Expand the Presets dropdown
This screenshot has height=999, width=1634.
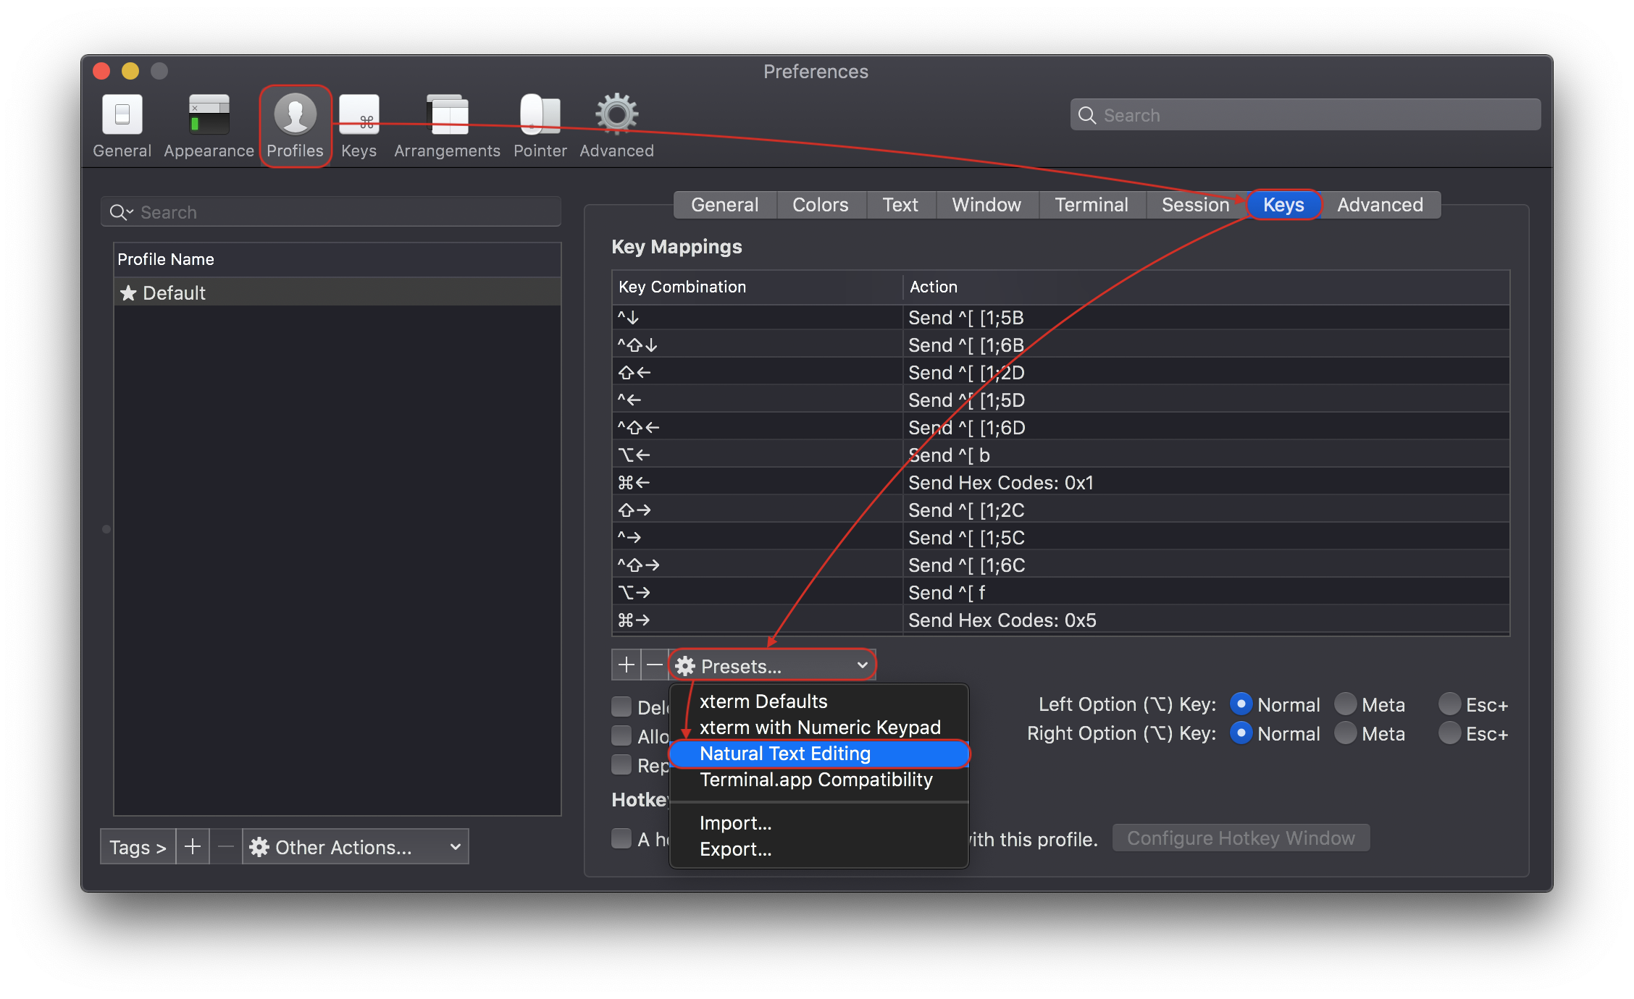(772, 665)
